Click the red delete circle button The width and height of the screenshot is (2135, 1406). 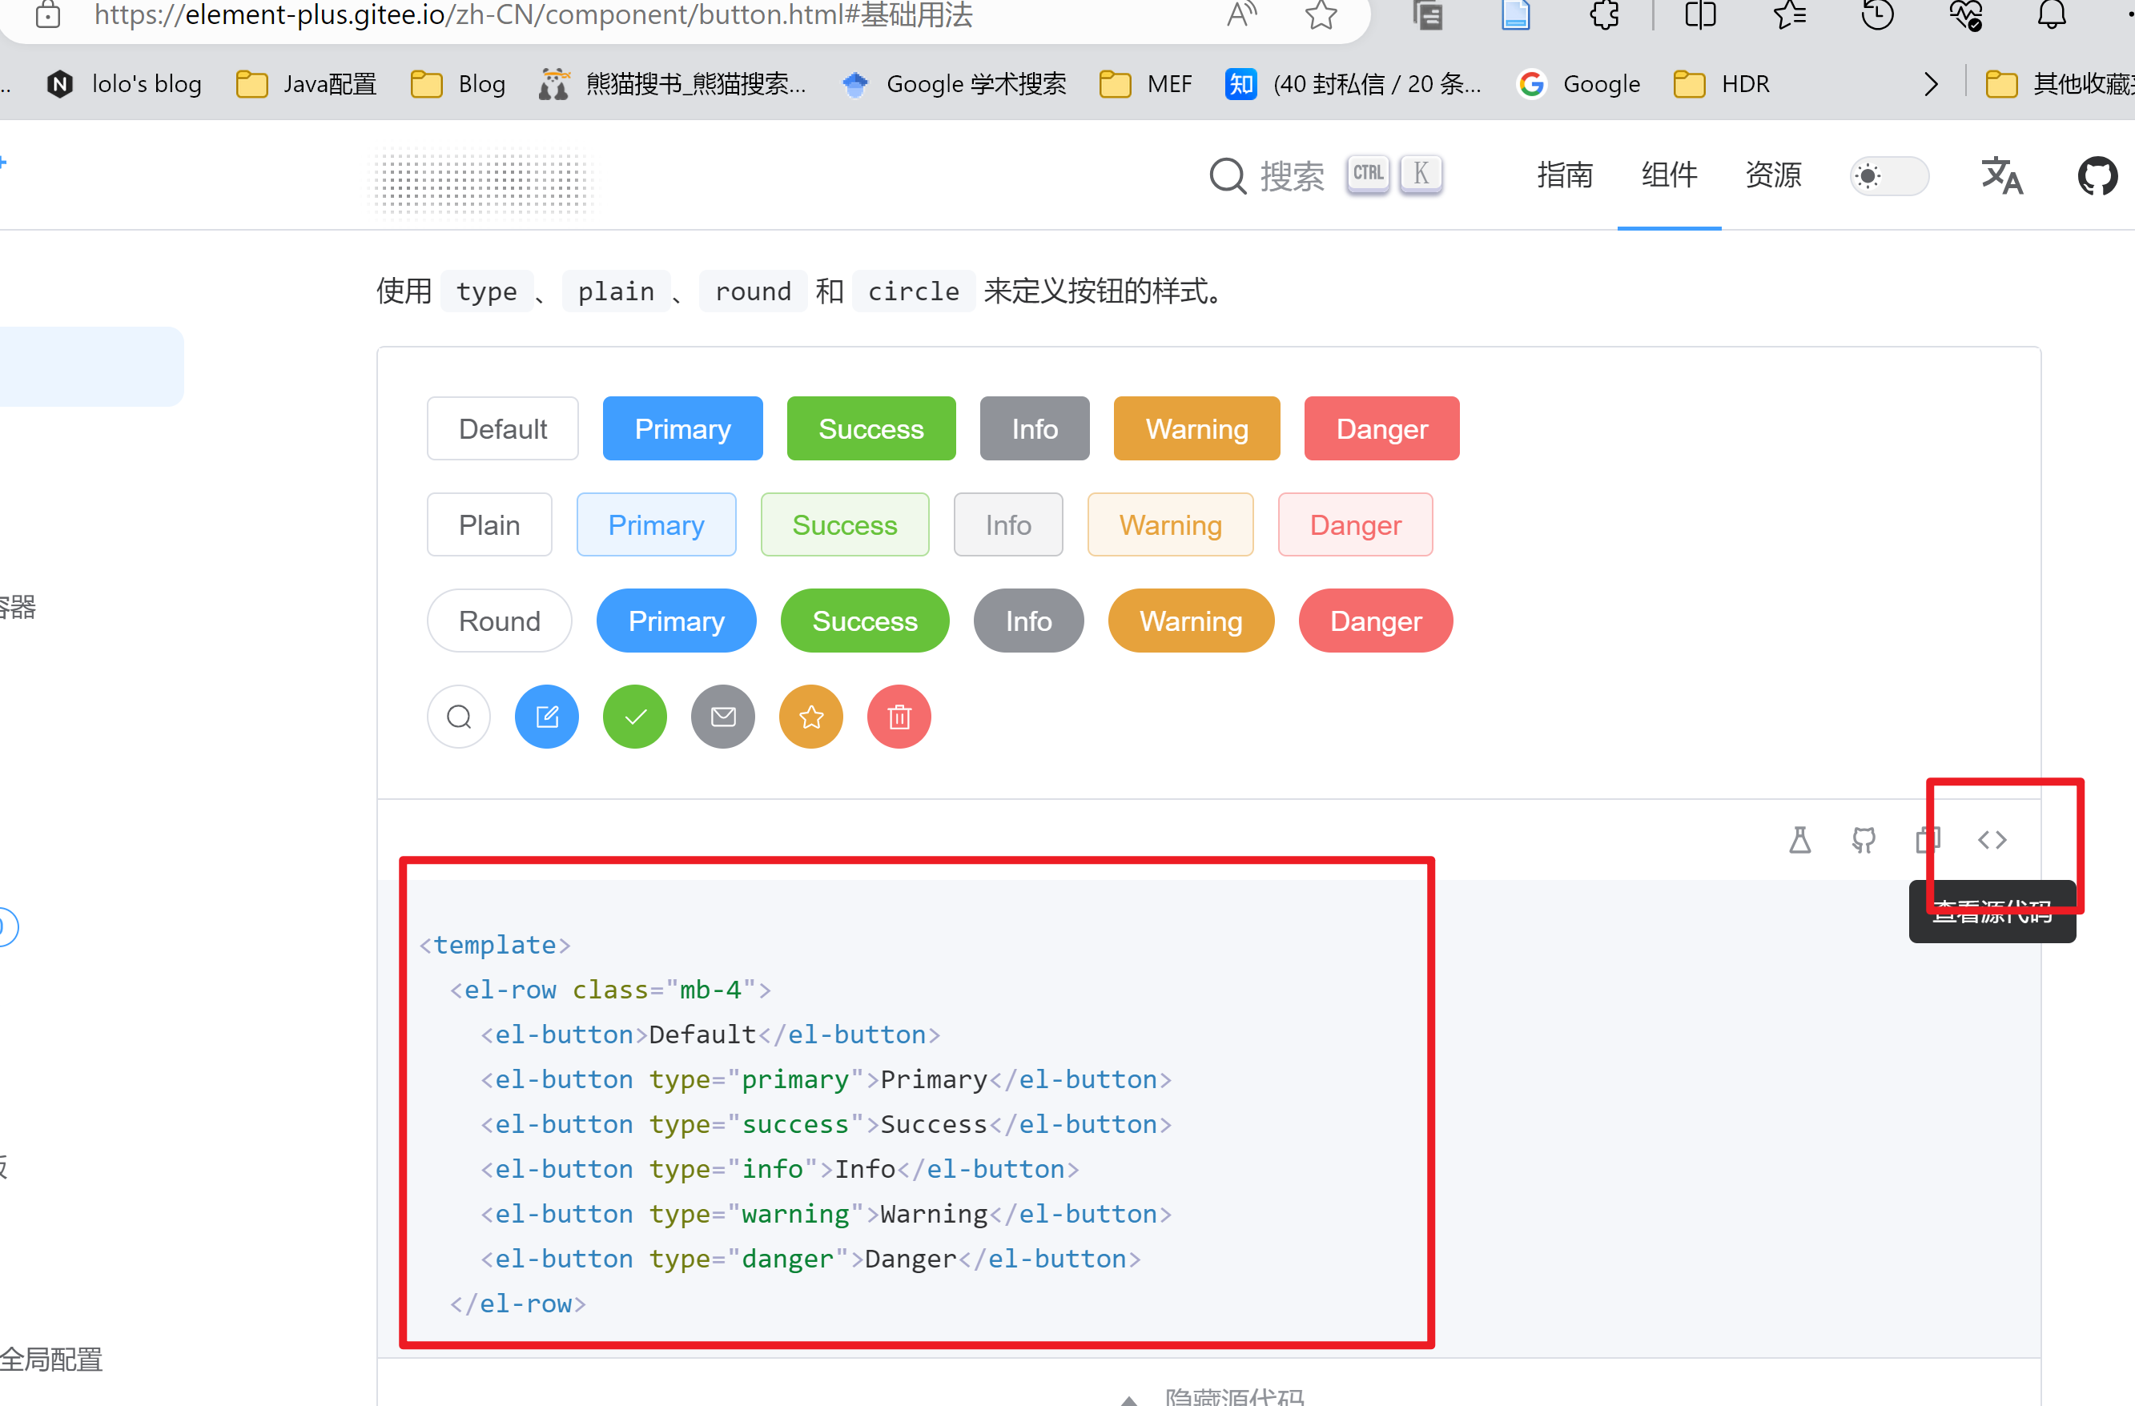pos(899,717)
